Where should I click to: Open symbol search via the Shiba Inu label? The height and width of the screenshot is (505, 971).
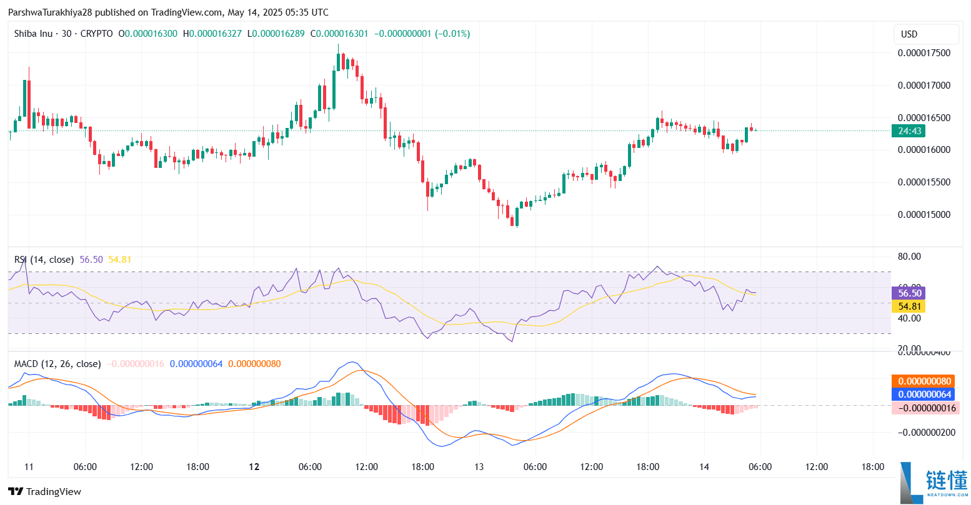tap(33, 34)
